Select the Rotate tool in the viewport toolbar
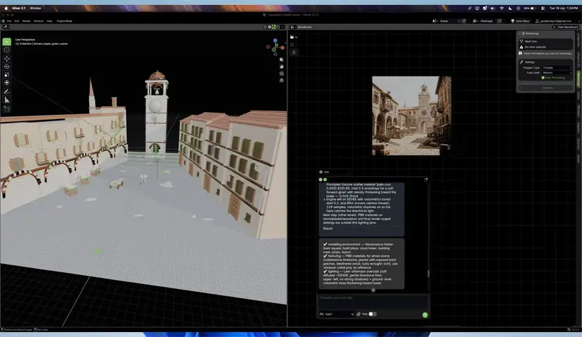 7,67
